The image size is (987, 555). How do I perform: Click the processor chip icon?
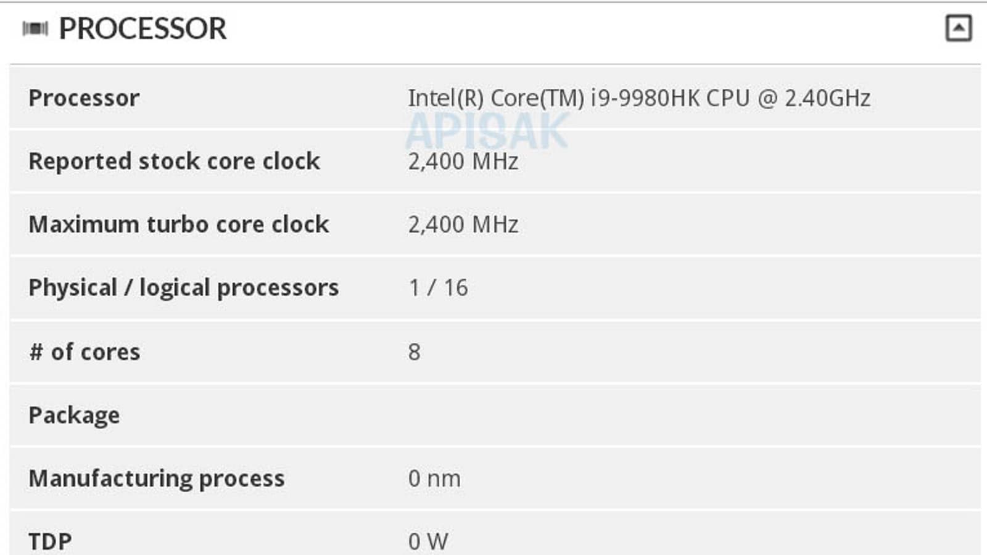point(35,29)
